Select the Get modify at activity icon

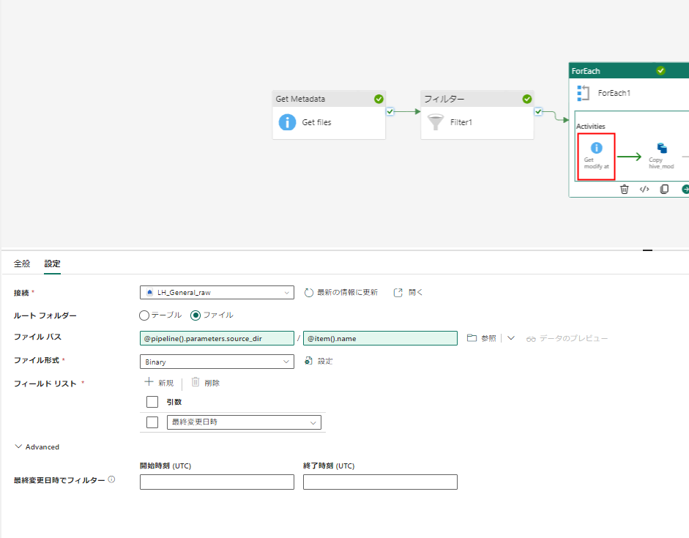pos(596,148)
